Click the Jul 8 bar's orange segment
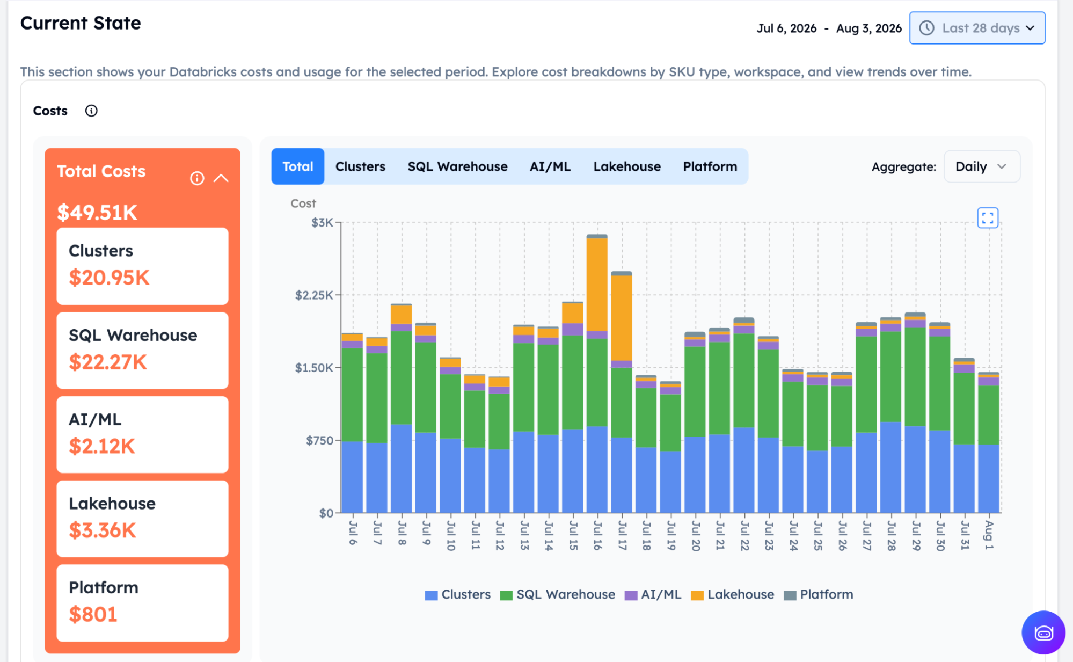This screenshot has width=1073, height=662. point(401,315)
